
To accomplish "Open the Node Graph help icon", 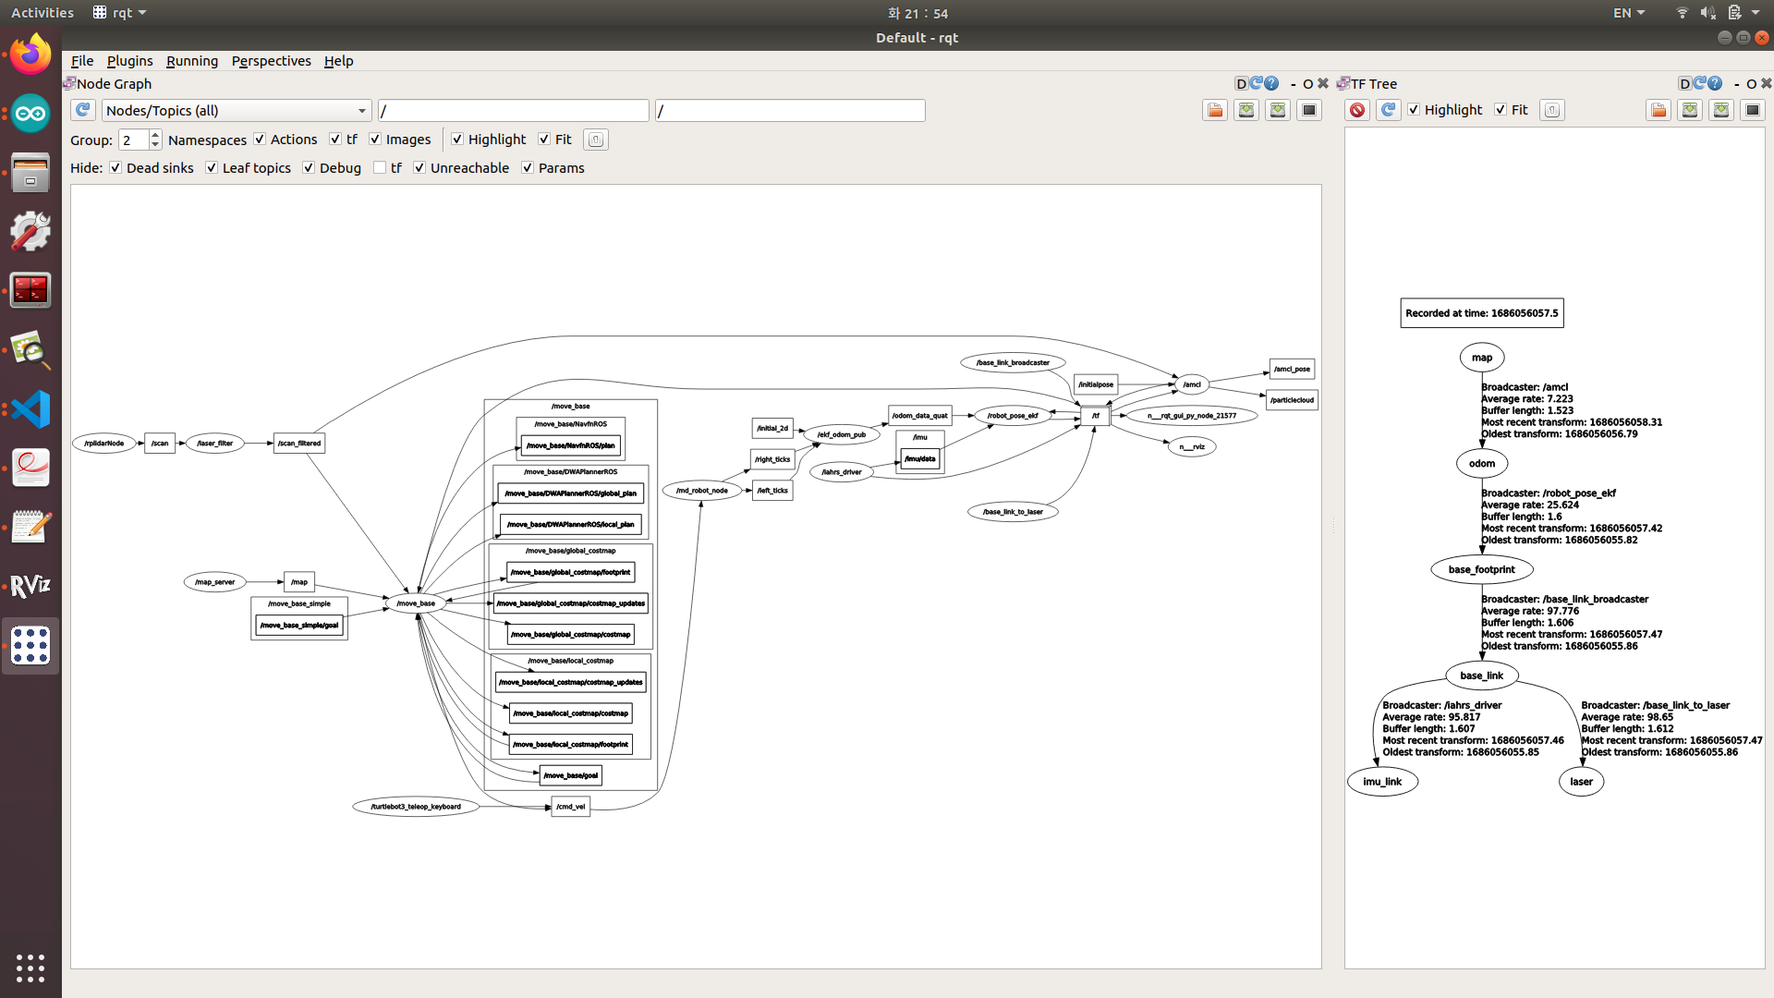I will pyautogui.click(x=1271, y=83).
